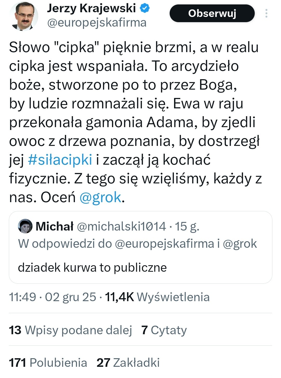Show the 13 Wpisy podane dalej reposts
Viewport: 281px width, 378px height.
(71, 330)
